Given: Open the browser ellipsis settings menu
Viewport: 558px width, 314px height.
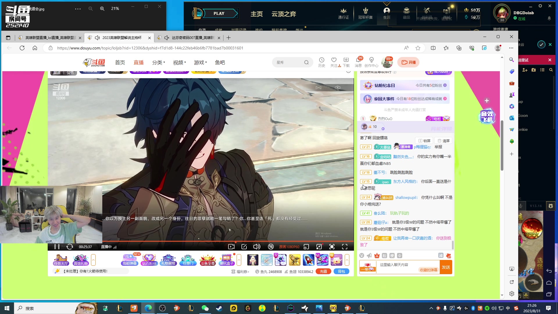Looking at the screenshot, I should pos(511,48).
